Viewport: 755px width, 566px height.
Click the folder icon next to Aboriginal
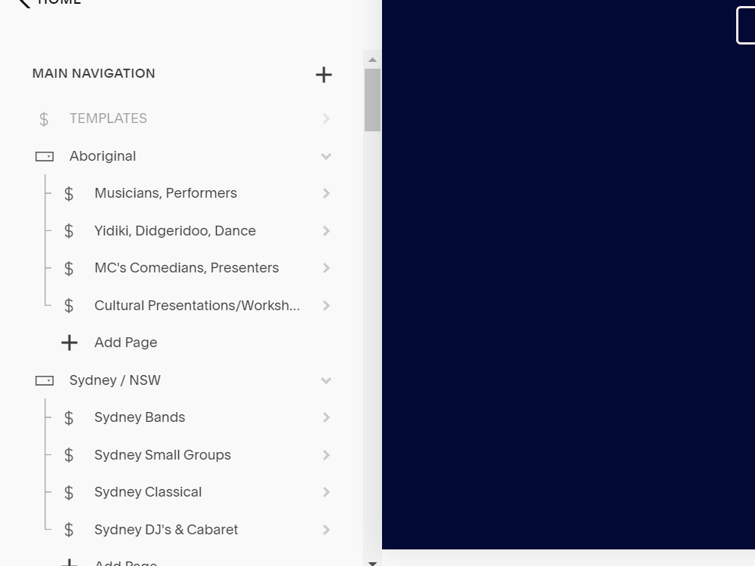(x=45, y=156)
